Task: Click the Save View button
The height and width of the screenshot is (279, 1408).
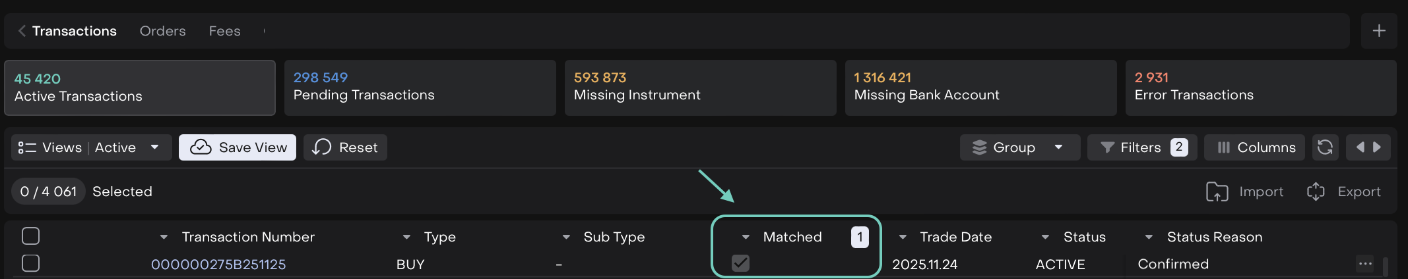Action: [238, 147]
